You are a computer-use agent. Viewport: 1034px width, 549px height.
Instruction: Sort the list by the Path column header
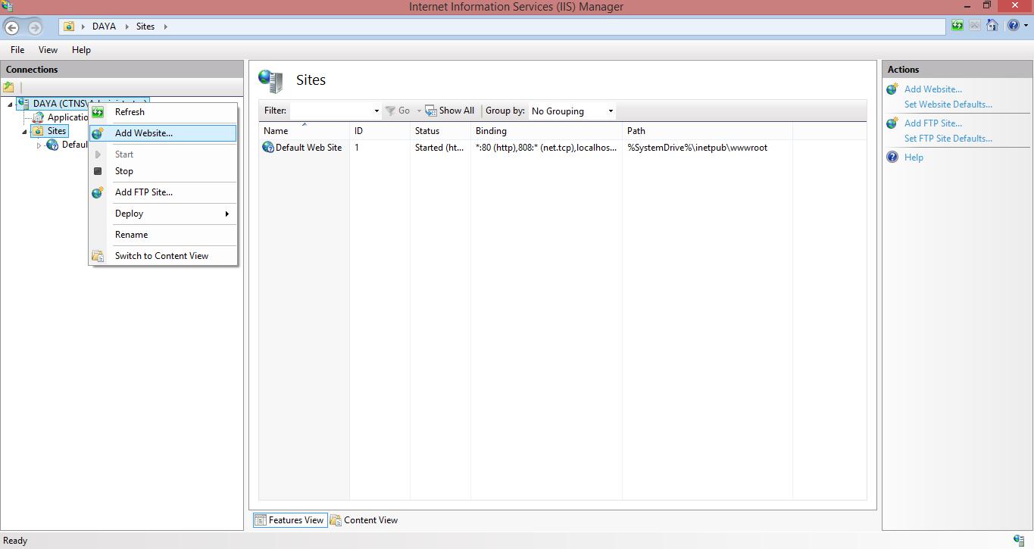point(708,131)
